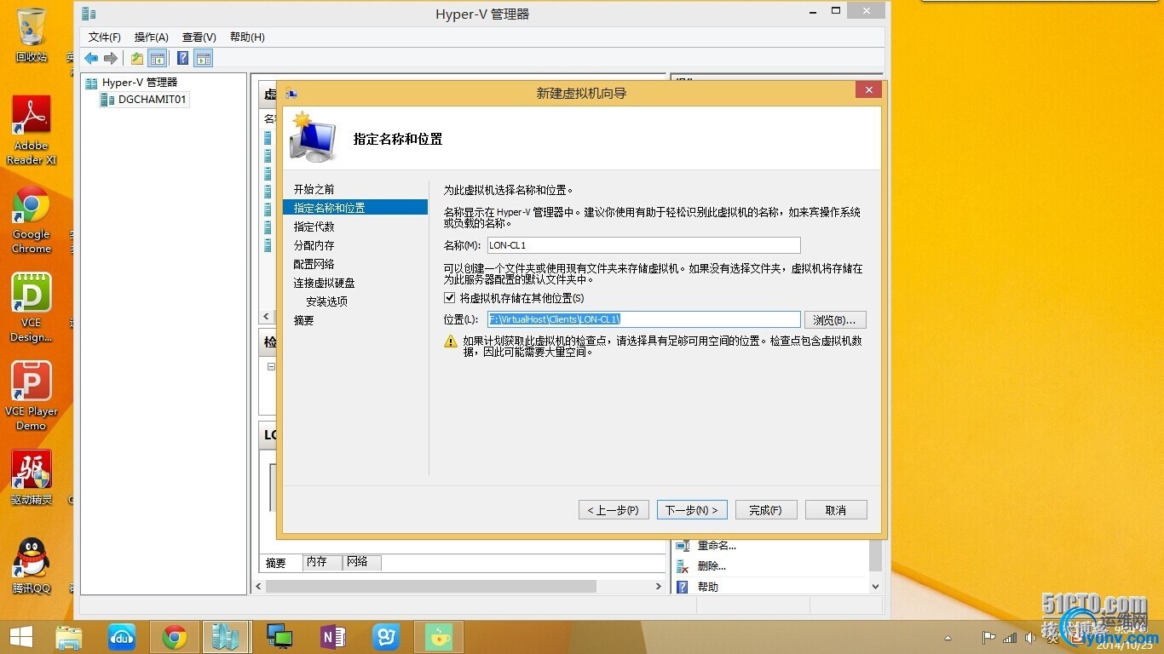Close the 新建虚拟机向导 dialog
Screen dimensions: 1164x654
coord(868,90)
